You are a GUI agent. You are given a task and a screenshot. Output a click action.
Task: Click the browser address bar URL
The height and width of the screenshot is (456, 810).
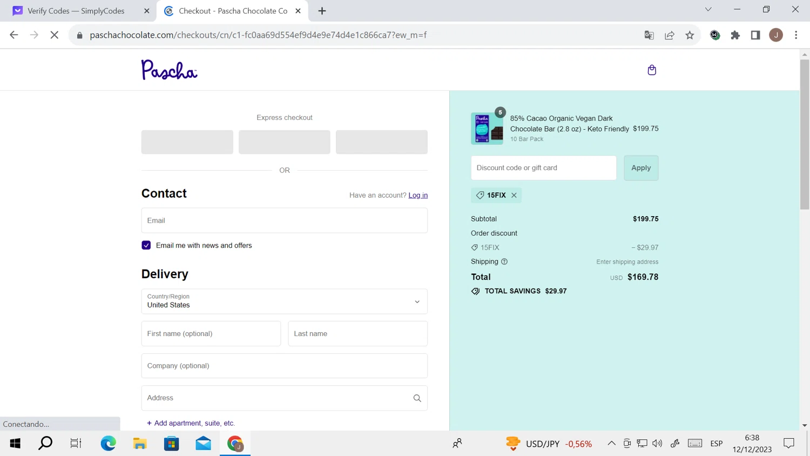click(258, 35)
